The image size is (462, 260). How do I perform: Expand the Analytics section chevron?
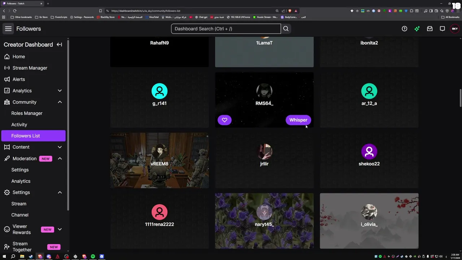(60, 91)
